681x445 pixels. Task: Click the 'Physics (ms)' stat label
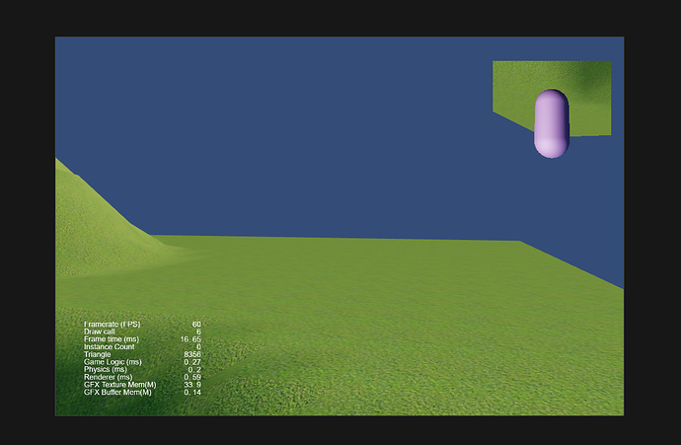(105, 369)
